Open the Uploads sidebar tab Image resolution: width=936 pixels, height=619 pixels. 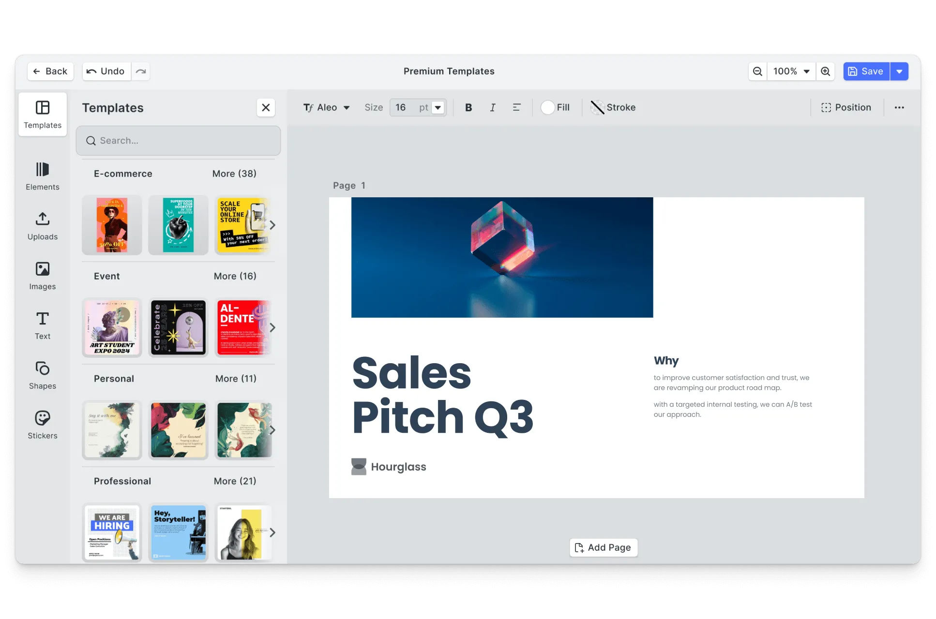click(x=43, y=226)
